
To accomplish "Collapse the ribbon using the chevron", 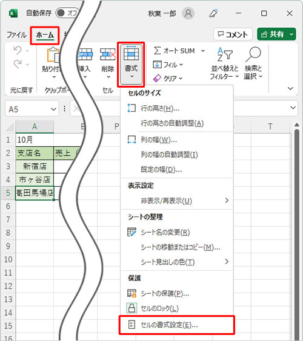I will click(x=290, y=88).
